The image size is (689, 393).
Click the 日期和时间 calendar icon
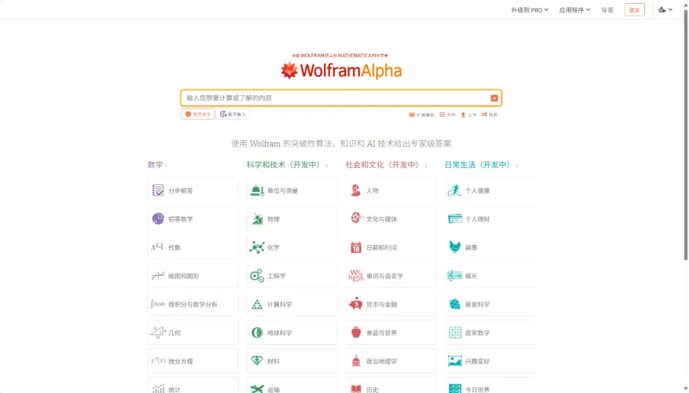355,247
